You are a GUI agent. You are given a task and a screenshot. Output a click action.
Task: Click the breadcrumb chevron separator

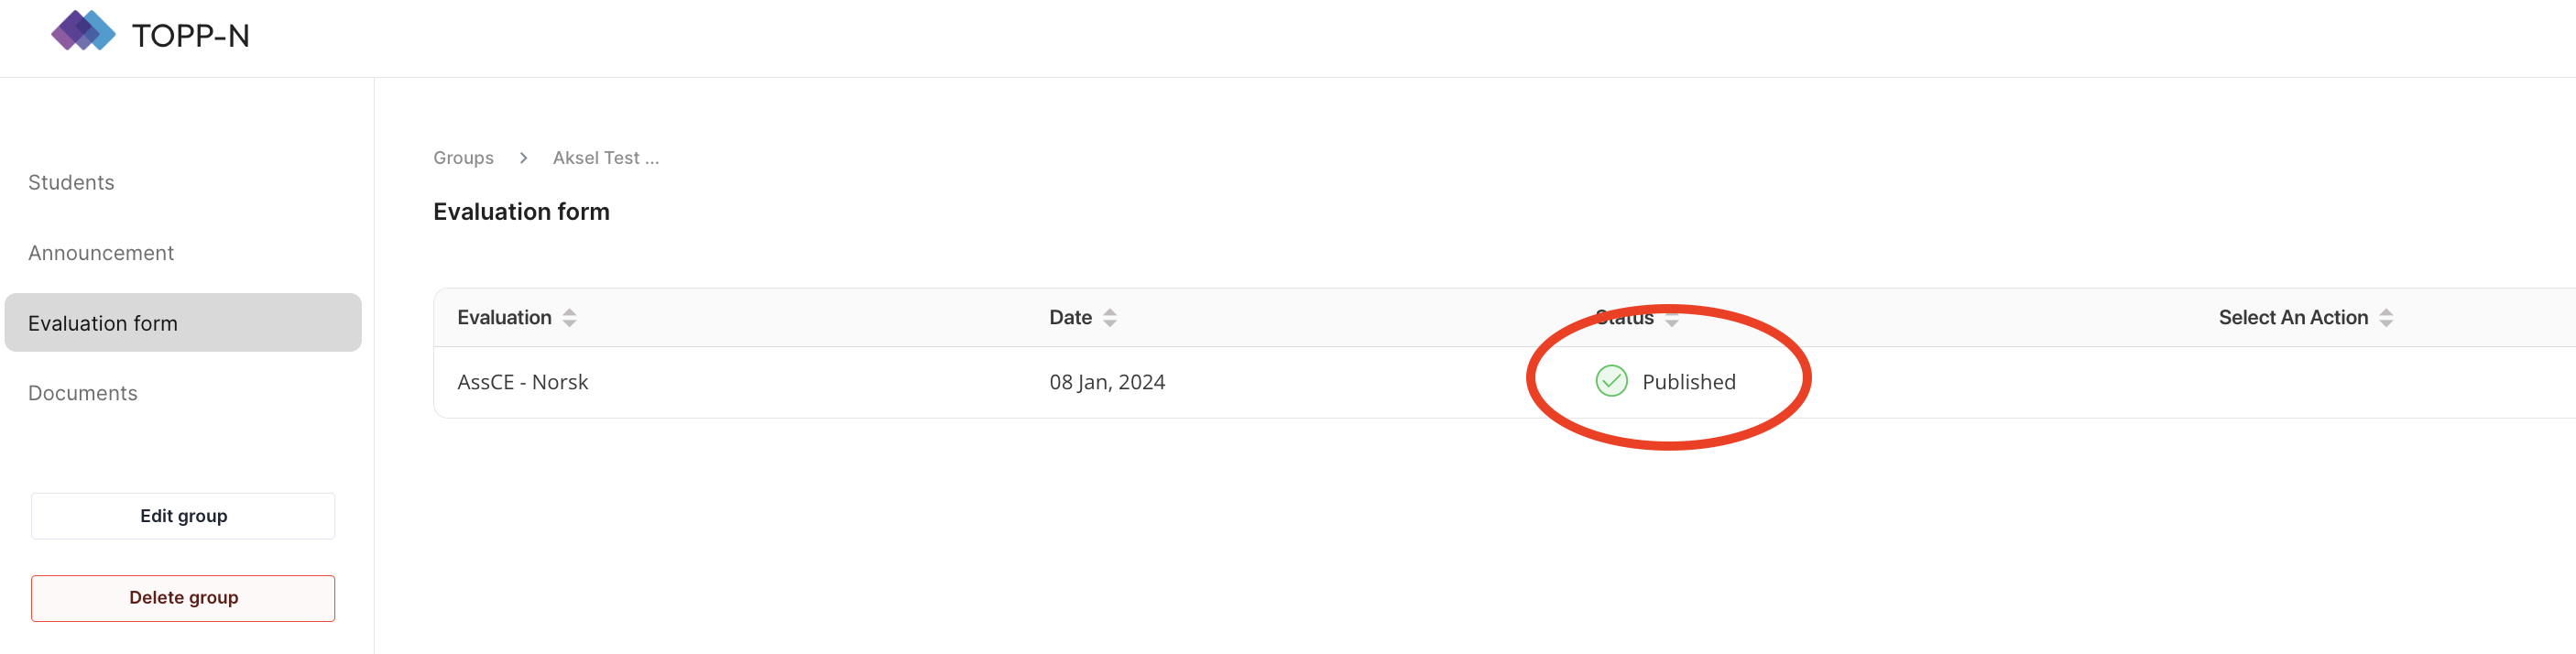(x=523, y=158)
